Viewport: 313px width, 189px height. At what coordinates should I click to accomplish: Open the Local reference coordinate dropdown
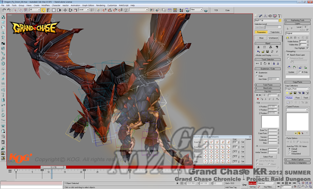pyautogui.click(x=84, y=10)
